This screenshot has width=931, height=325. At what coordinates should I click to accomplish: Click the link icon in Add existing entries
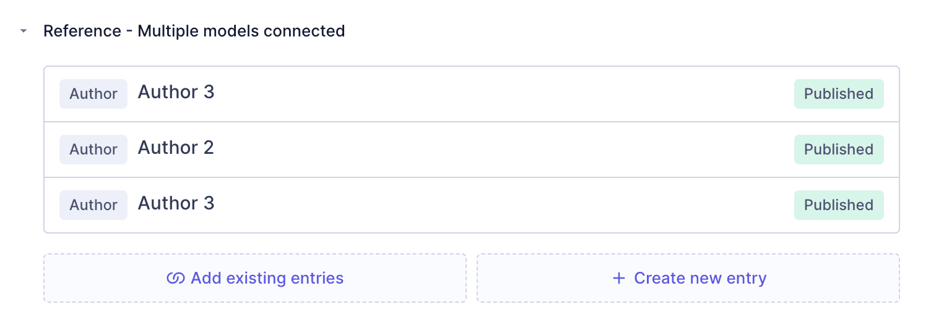(x=176, y=279)
